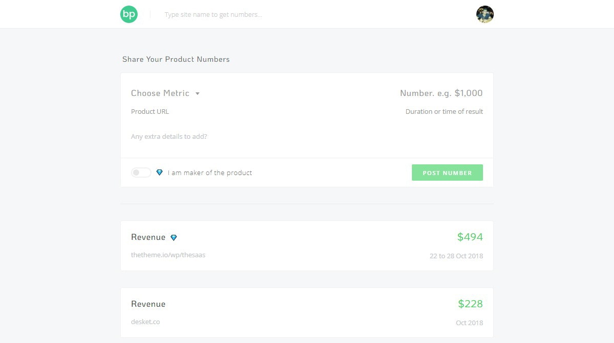Viewport: 614px width, 343px height.
Task: Click the Choose Metric disclosure triangle
Action: pos(199,93)
